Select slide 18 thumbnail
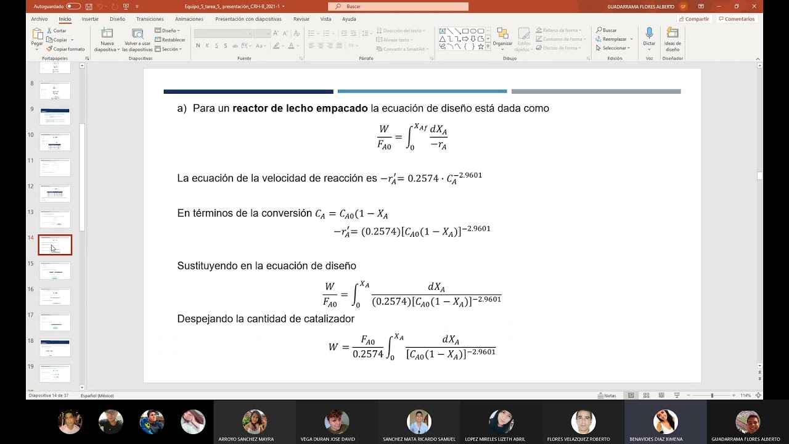 tap(55, 348)
